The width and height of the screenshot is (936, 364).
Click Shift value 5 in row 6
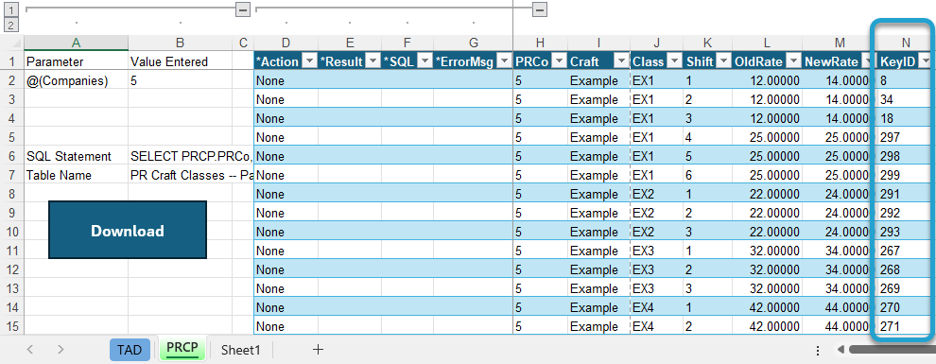pyautogui.click(x=707, y=156)
